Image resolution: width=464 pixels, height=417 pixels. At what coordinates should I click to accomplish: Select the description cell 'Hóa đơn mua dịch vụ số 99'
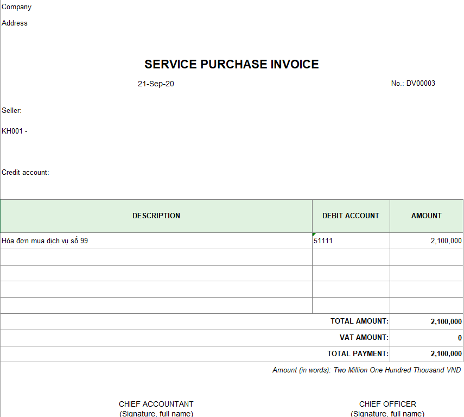156,241
